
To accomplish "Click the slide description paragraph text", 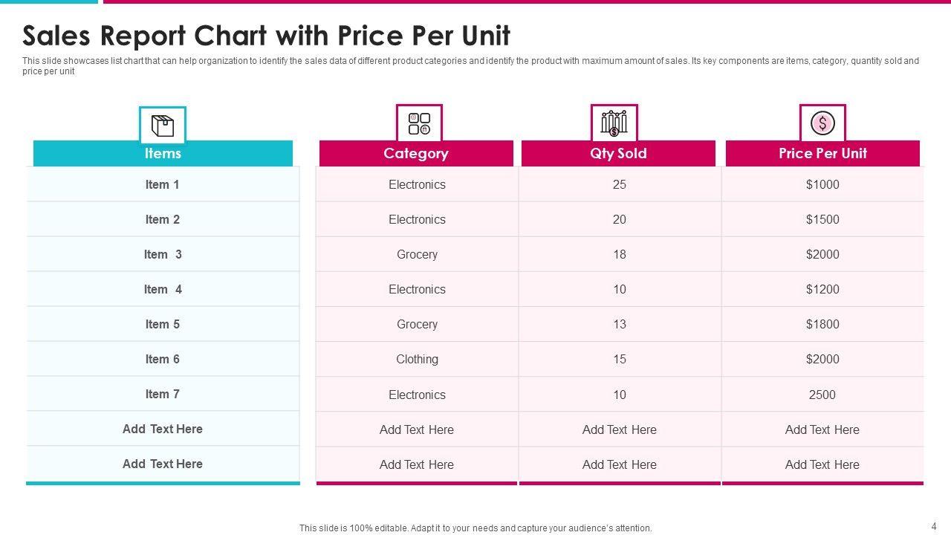I will [x=470, y=66].
